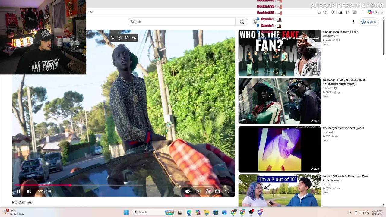Add page to favorites star

coord(325,12)
